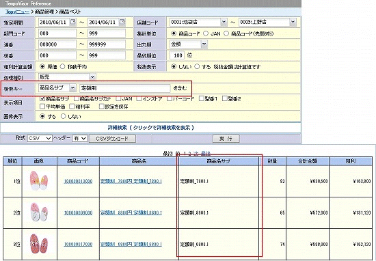Select 原価 radio for 粗利計算金額
The image size is (376, 261).
tap(42, 66)
